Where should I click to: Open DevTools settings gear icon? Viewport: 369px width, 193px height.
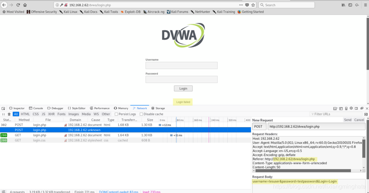coord(351,108)
